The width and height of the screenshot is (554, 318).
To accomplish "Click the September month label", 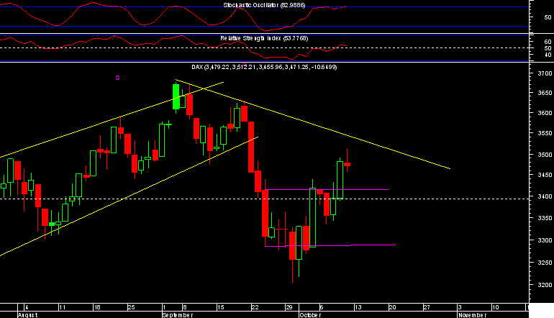I will tap(178, 315).
